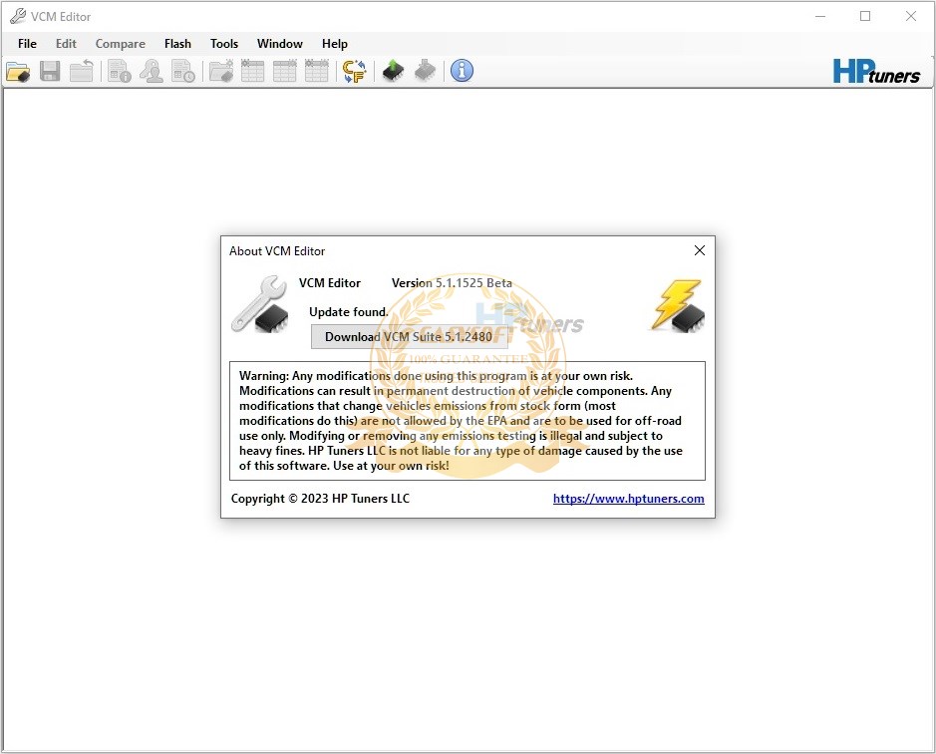Click the write vehicle grey chip icon
Image resolution: width=936 pixels, height=754 pixels.
[425, 71]
